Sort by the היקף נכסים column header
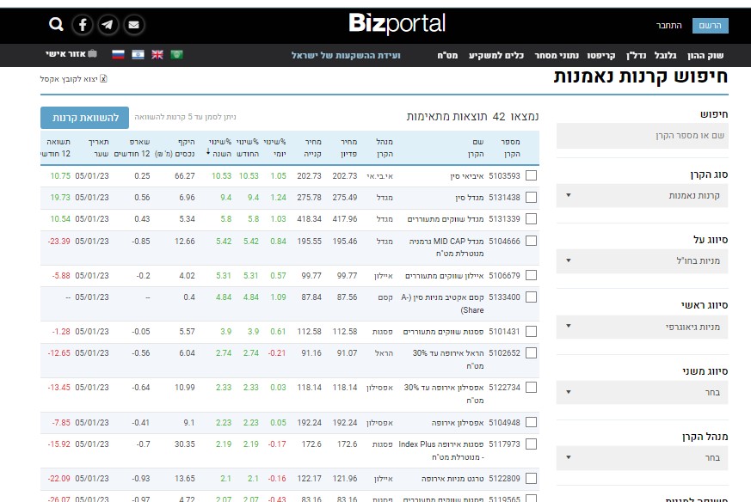The image size is (751, 502). click(175, 147)
